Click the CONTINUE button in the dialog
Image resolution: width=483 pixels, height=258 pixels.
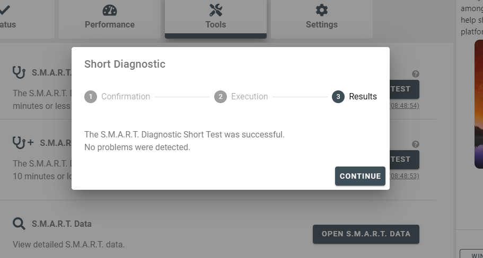tap(360, 176)
